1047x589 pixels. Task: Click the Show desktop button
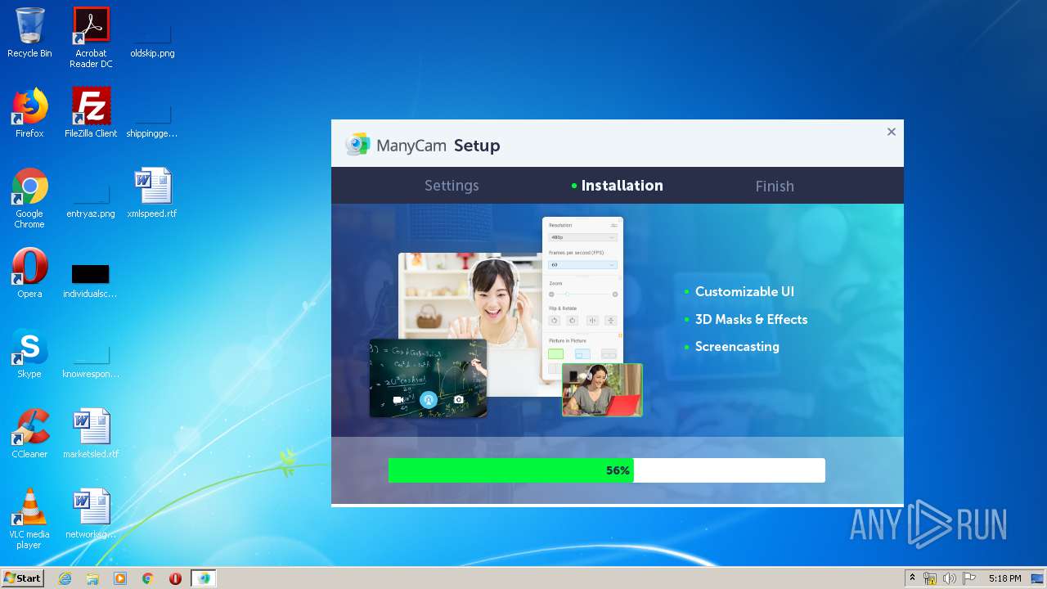coord(1038,578)
